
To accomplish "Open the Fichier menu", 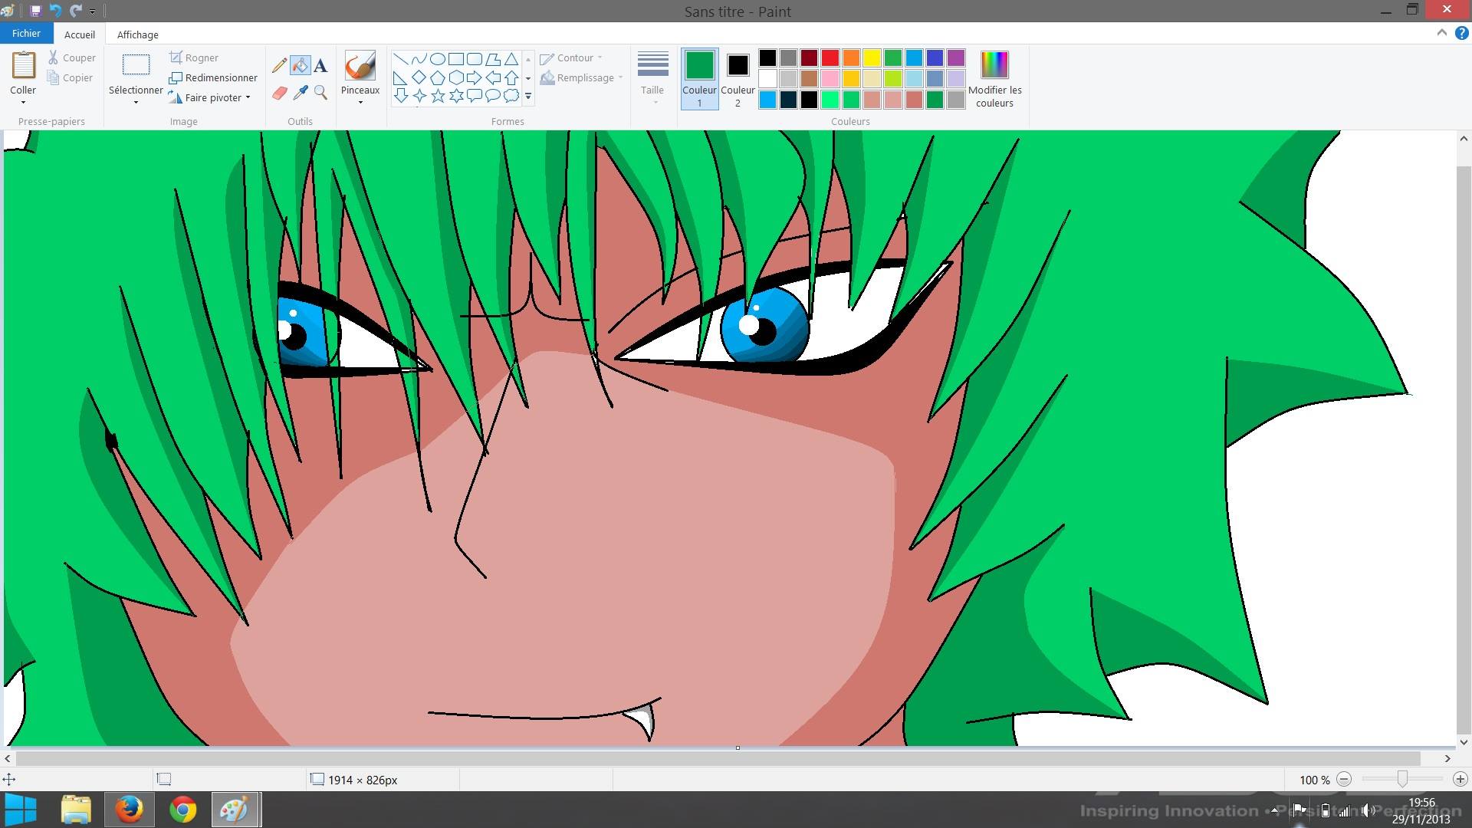I will (26, 34).
